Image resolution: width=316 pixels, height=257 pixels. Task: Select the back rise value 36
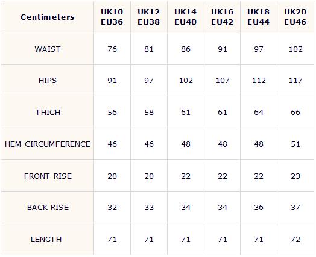[259, 207]
